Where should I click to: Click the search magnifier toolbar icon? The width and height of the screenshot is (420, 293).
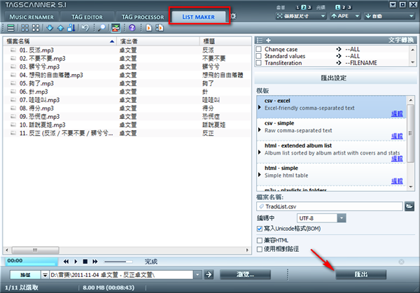(102, 28)
